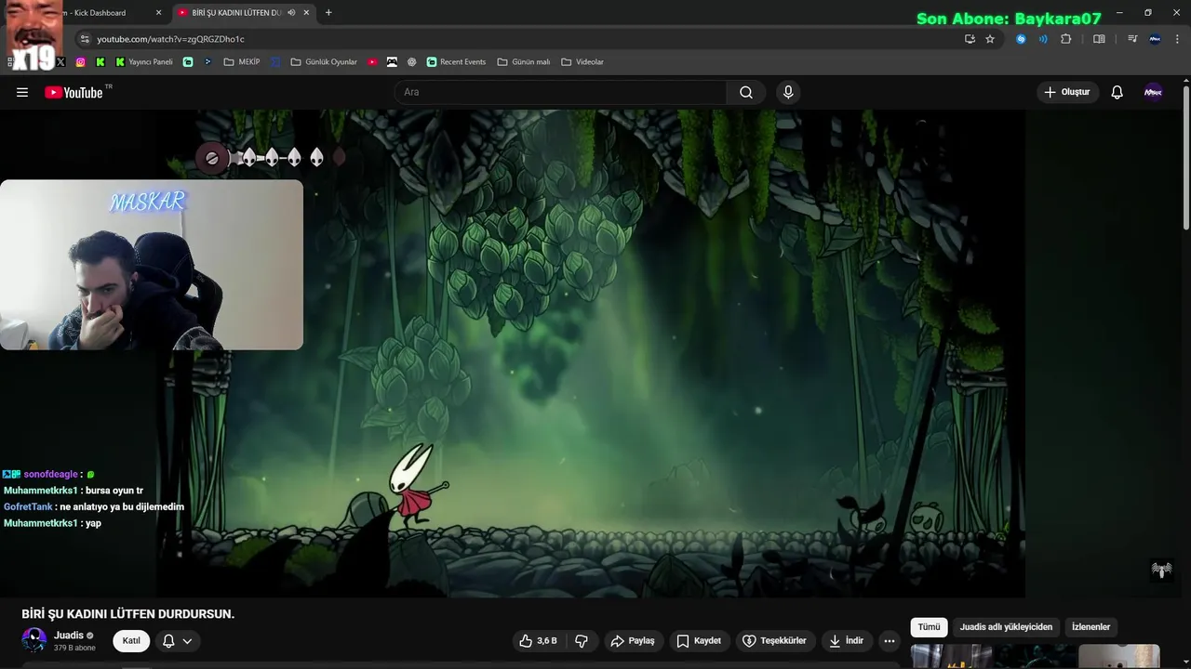Install app icon in the address bar
The width and height of the screenshot is (1191, 669).
point(970,39)
